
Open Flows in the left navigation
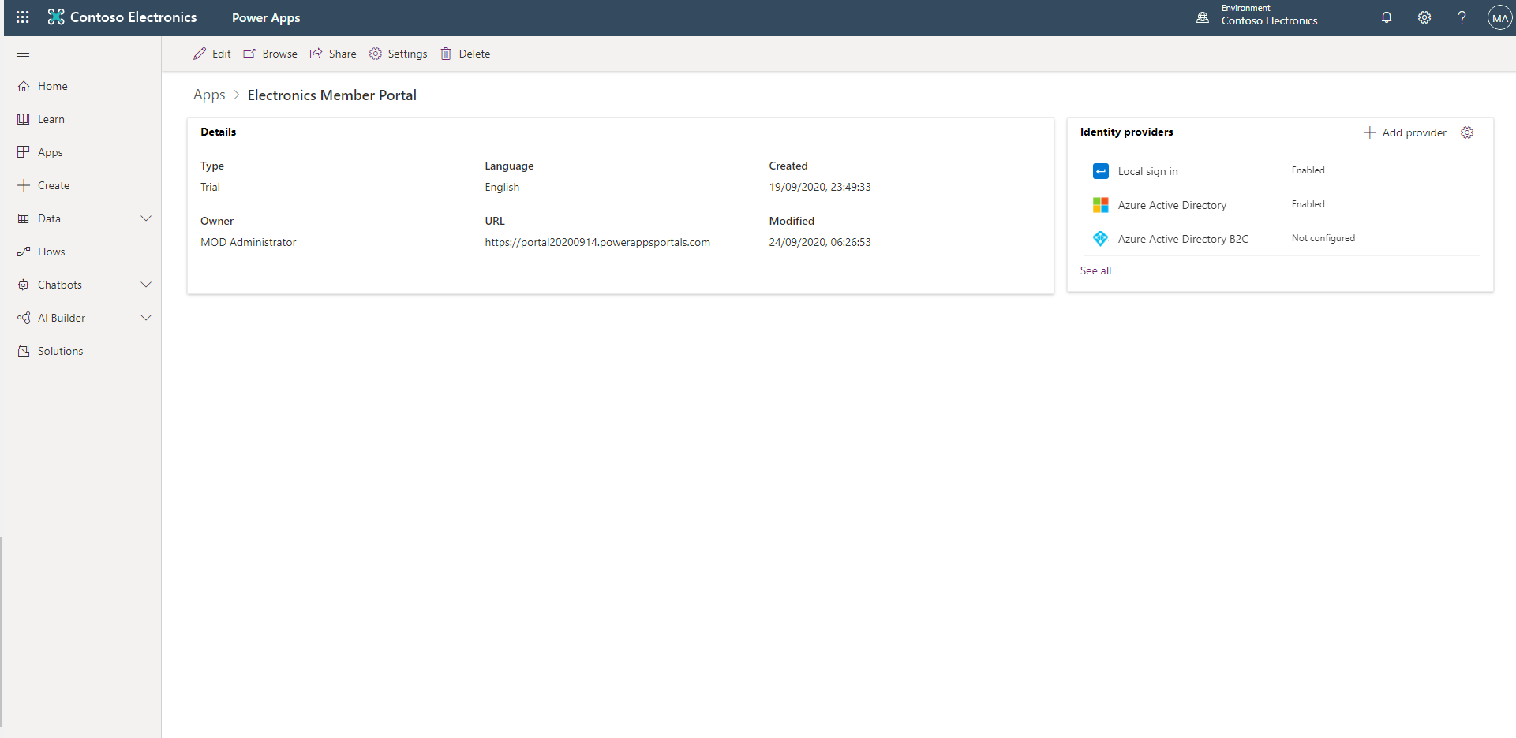click(x=51, y=252)
